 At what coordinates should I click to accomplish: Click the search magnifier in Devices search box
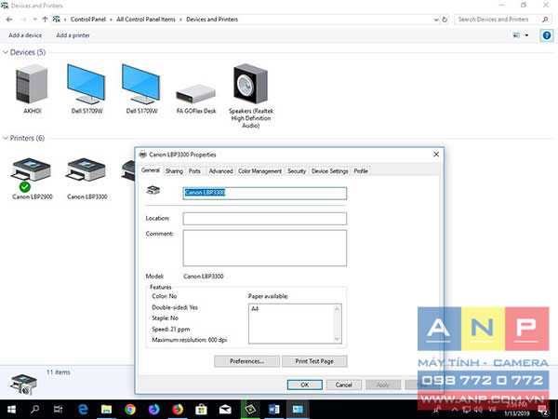pos(545,20)
